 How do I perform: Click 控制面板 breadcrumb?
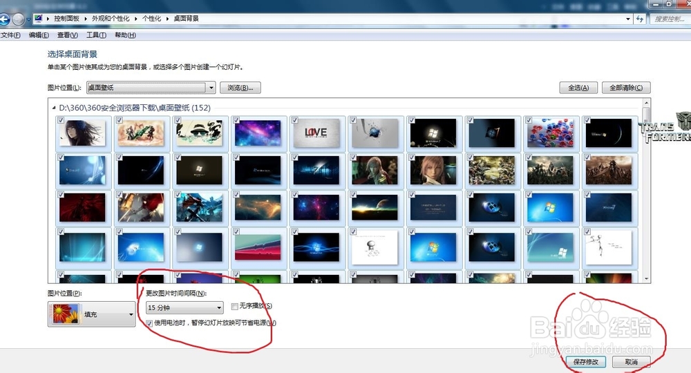click(66, 19)
